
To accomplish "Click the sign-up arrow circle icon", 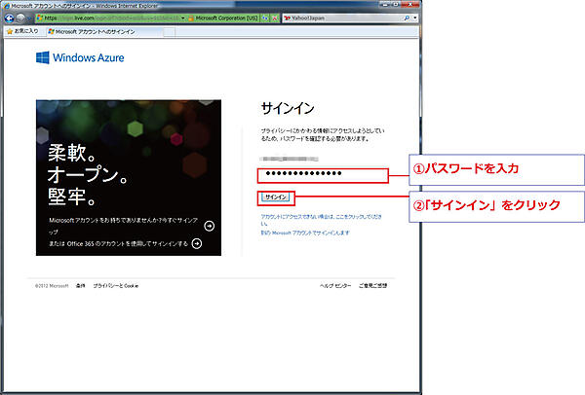I will coord(210,226).
